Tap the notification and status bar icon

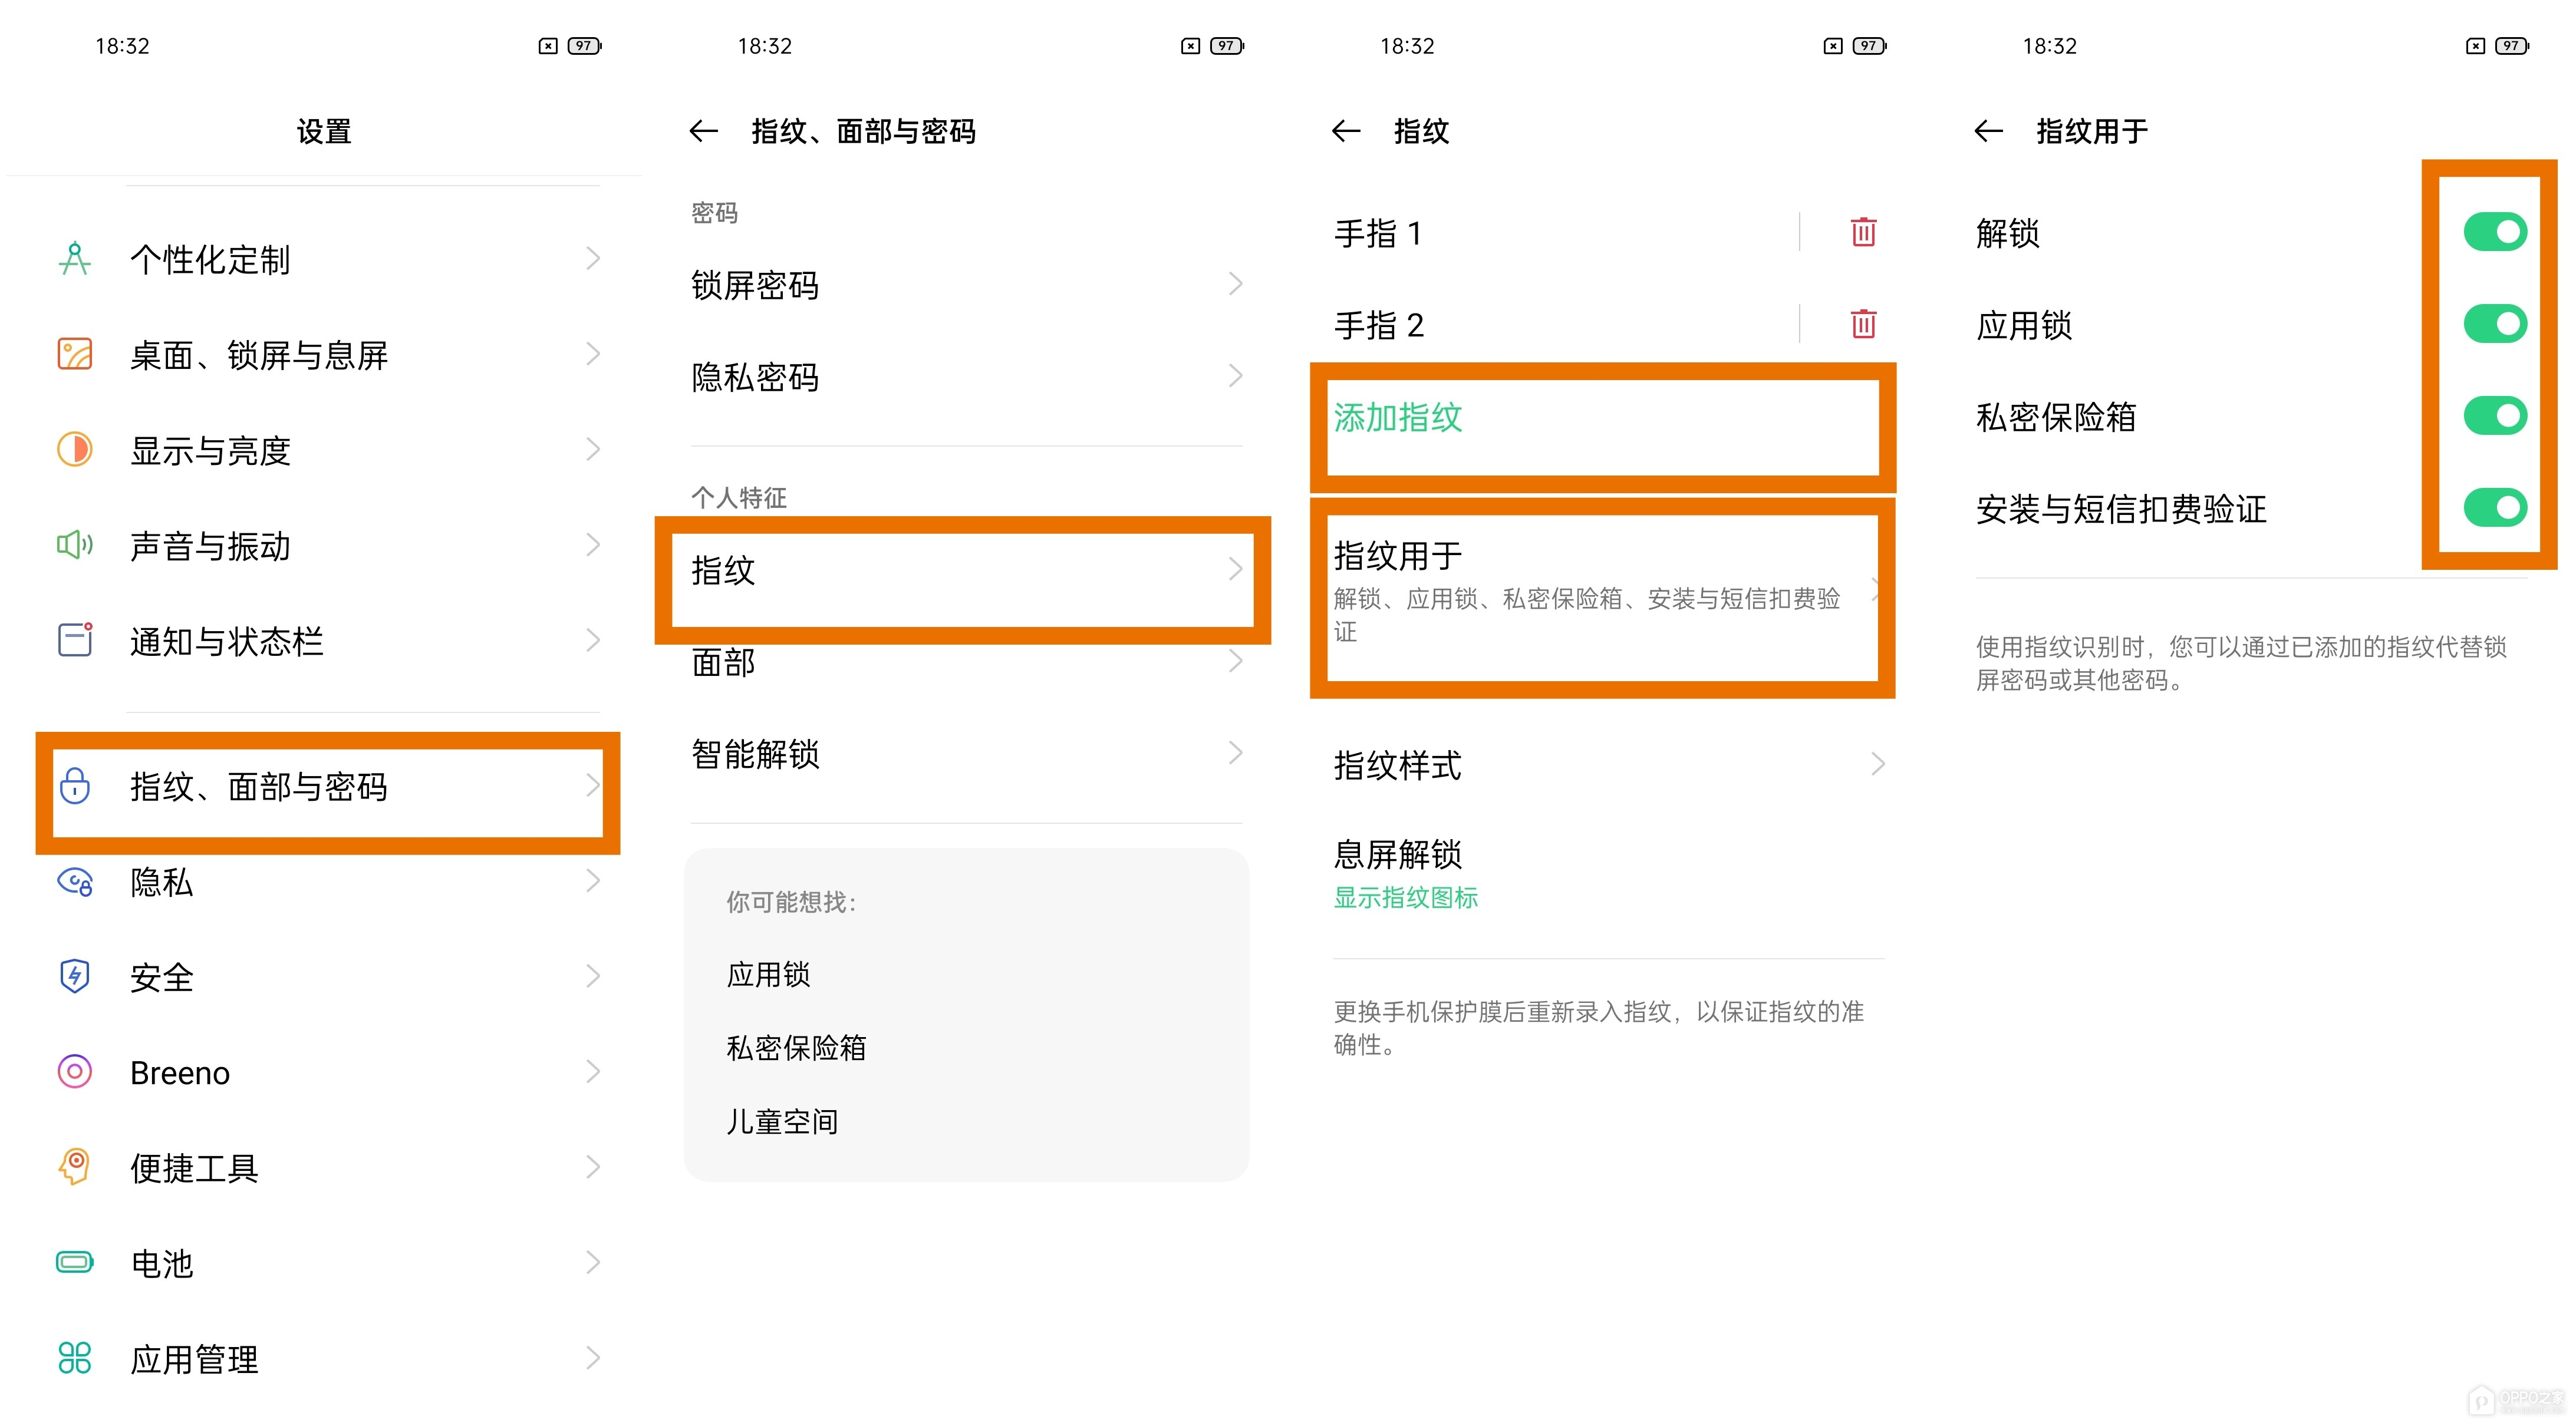coord(74,639)
